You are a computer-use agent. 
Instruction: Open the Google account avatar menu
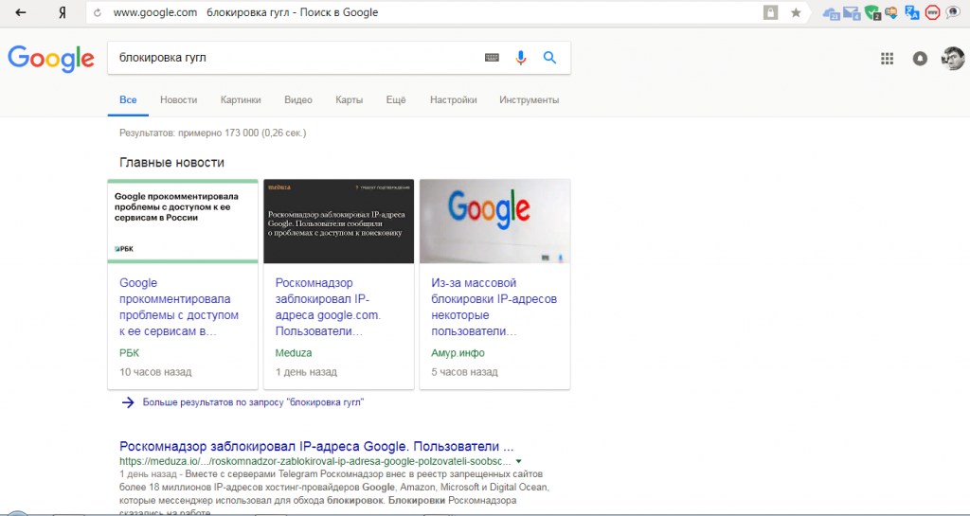pyautogui.click(x=953, y=59)
